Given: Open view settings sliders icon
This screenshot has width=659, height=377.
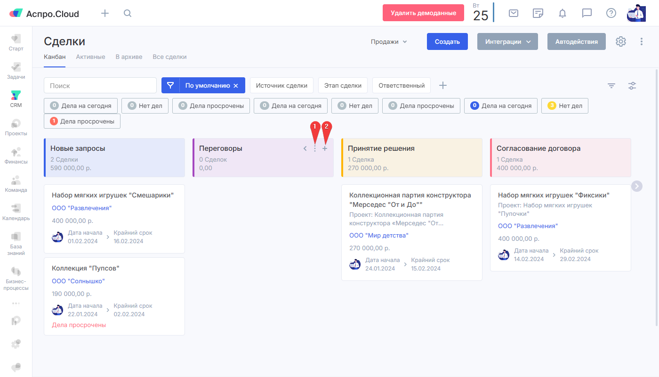Looking at the screenshot, I should [x=632, y=86].
